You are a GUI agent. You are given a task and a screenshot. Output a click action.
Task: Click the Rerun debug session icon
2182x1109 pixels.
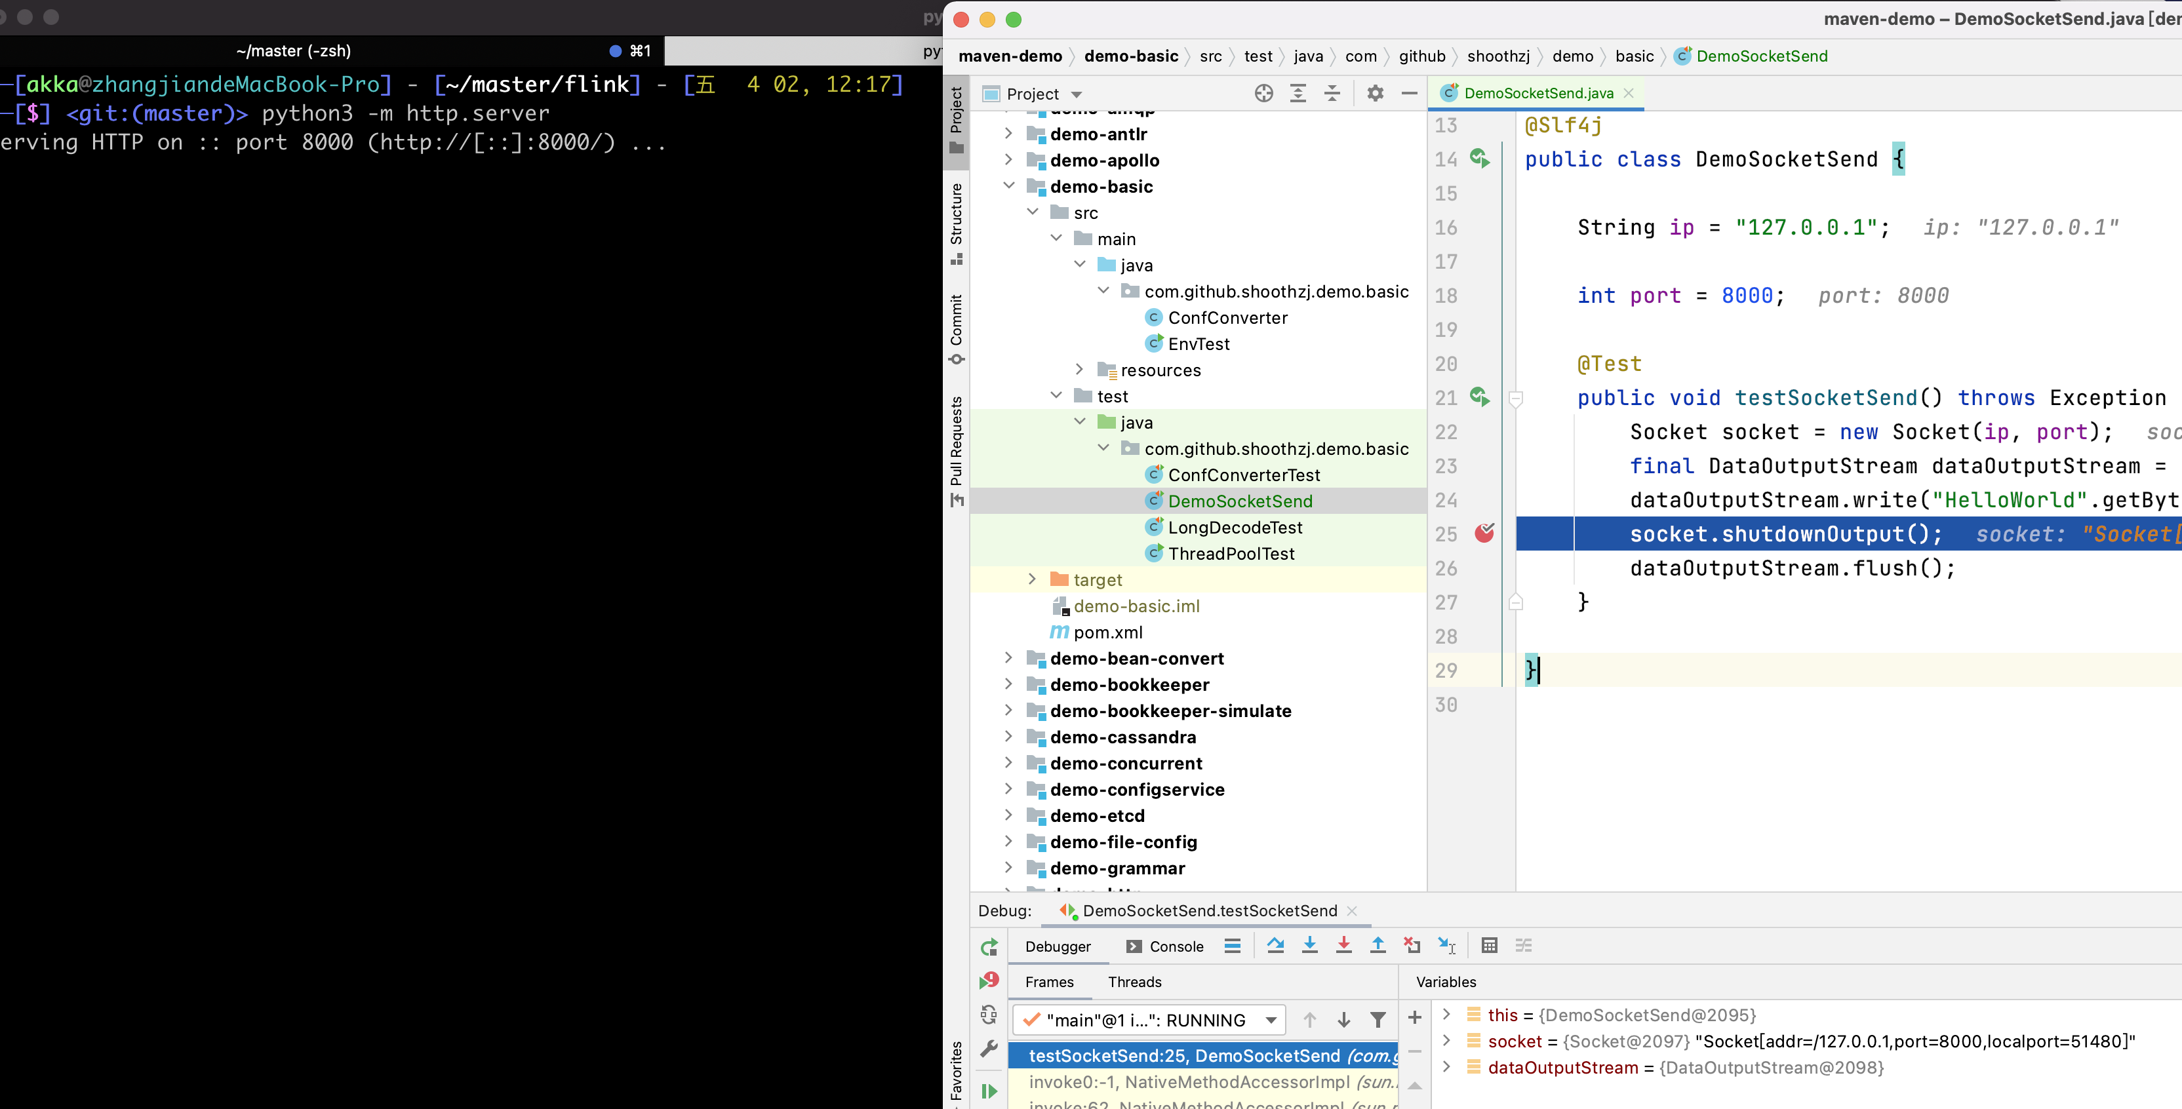(989, 947)
